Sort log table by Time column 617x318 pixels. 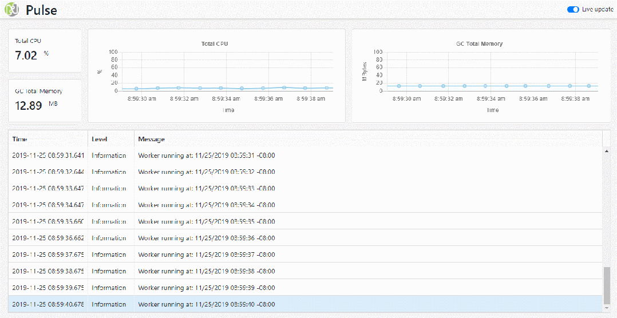(x=20, y=139)
